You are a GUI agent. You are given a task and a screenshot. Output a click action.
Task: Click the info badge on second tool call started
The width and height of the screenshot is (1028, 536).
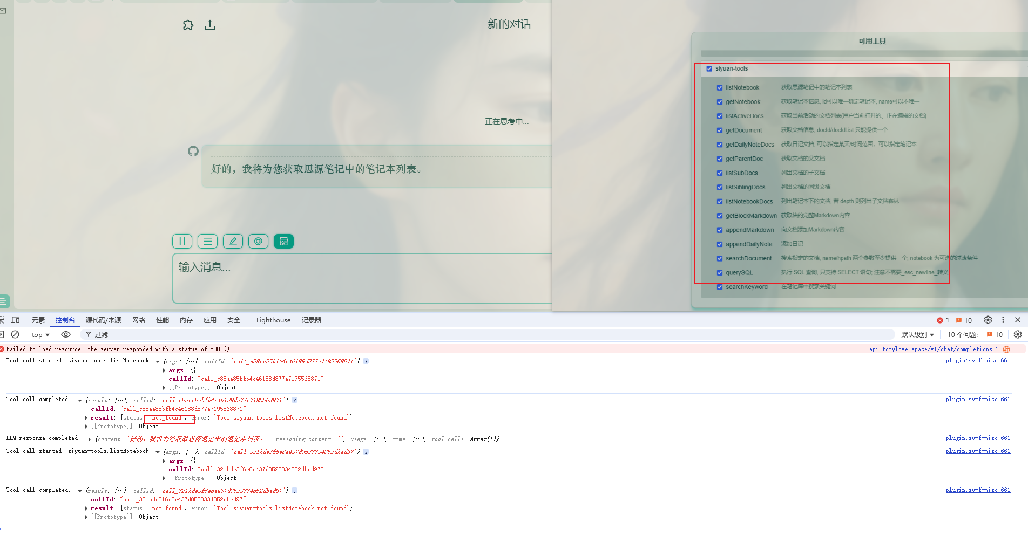(366, 452)
